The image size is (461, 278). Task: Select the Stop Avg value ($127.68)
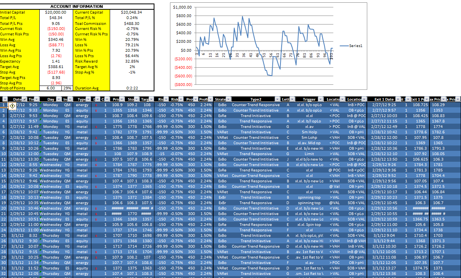click(x=56, y=72)
